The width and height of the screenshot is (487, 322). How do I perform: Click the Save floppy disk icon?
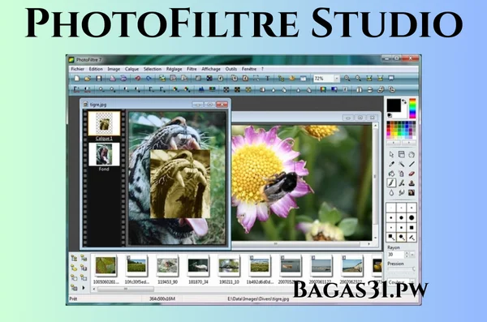[99, 79]
